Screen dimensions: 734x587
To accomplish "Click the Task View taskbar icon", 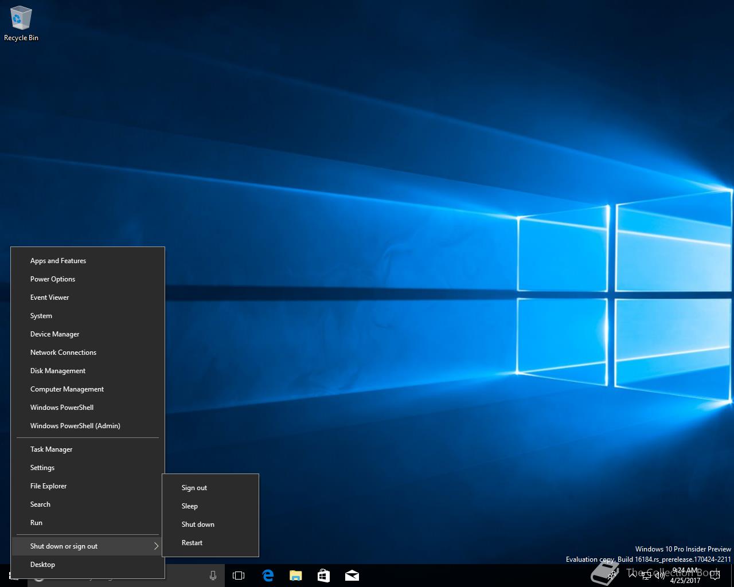I will [x=239, y=576].
